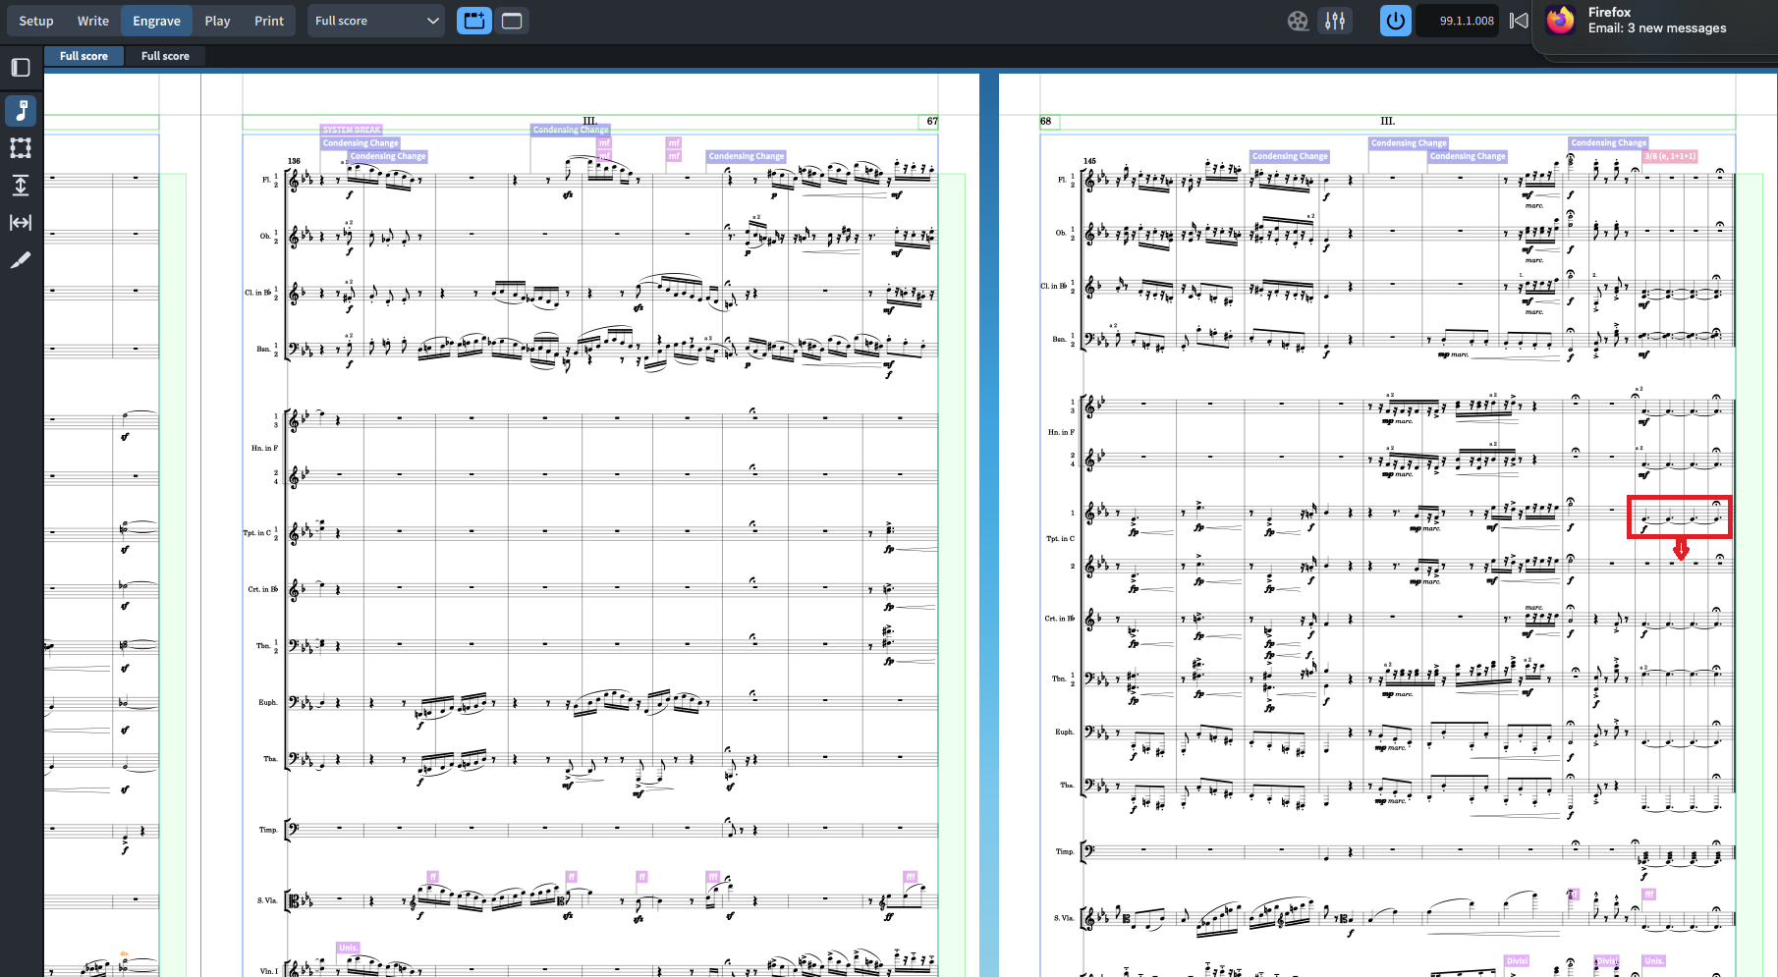Image resolution: width=1778 pixels, height=977 pixels.
Task: Select the pen-shaped tool in the toolbox
Action: [21, 260]
